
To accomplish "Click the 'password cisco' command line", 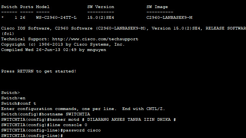I will click(51, 130).
